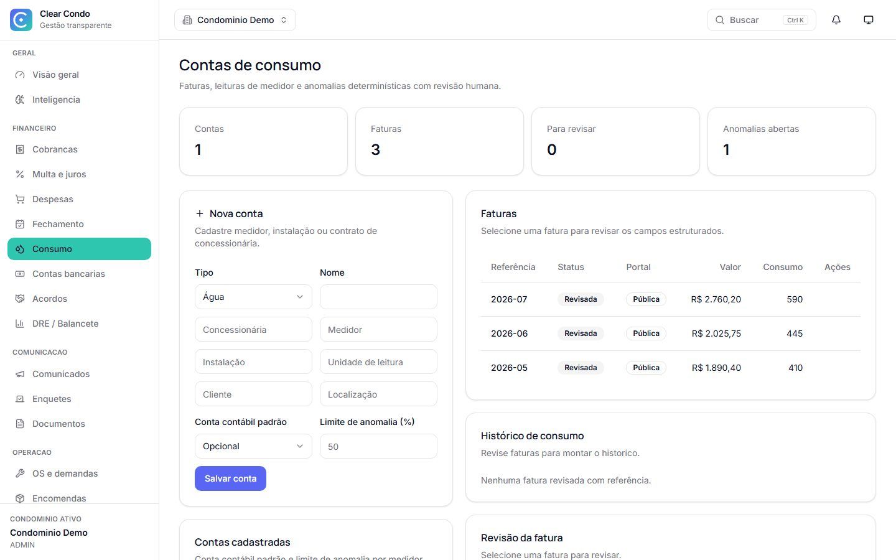Viewport: 896px width, 560px height.
Task: Click the DRE / Balancete chart icon
Action: tap(20, 324)
